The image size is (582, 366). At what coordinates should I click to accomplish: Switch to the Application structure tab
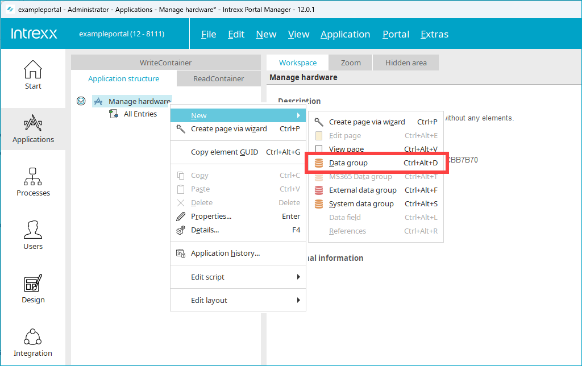(123, 78)
